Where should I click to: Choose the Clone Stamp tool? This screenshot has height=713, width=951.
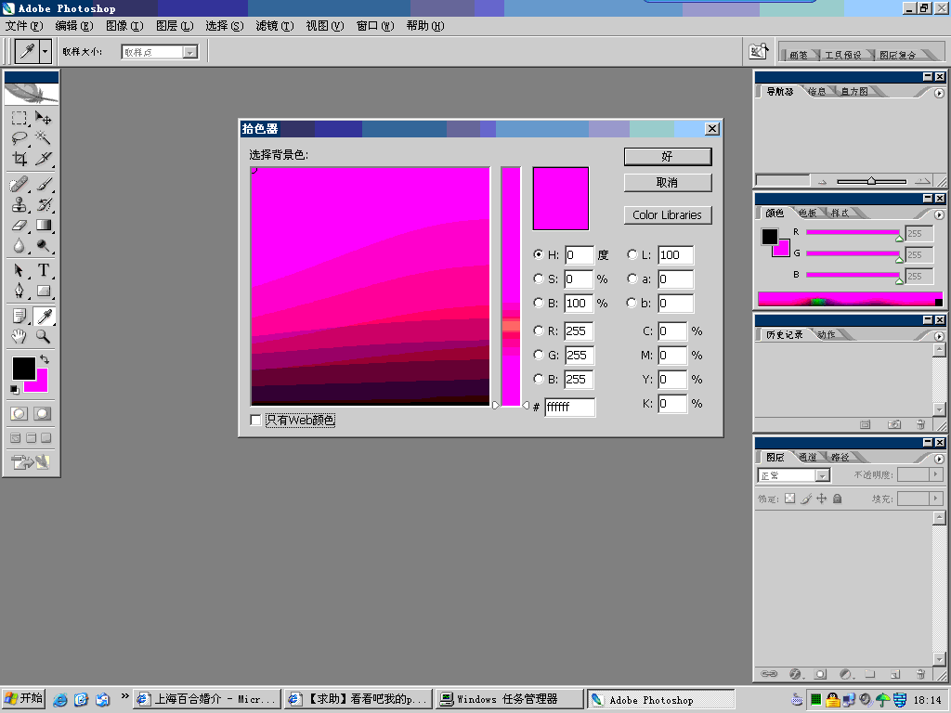[x=20, y=204]
